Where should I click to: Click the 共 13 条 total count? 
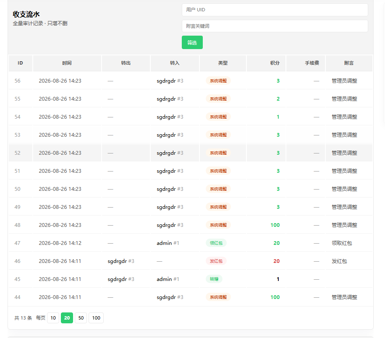click(23, 318)
